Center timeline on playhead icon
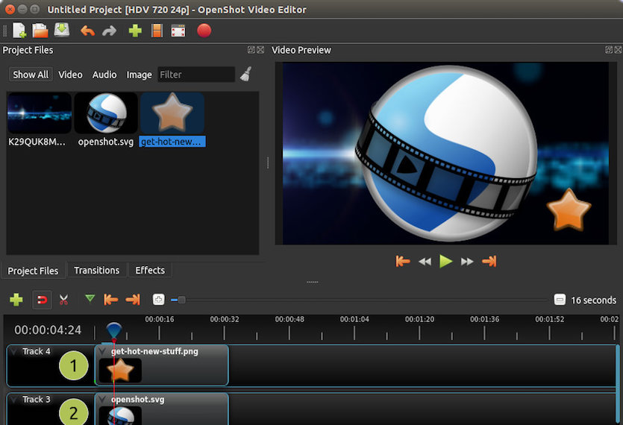 point(158,300)
